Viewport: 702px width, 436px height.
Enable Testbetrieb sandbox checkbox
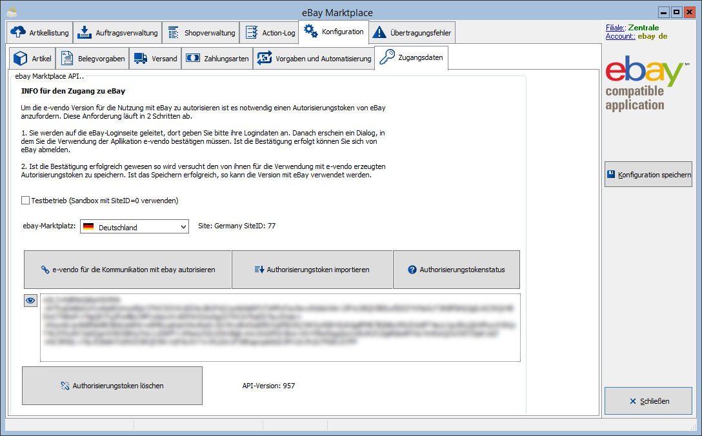tap(26, 201)
